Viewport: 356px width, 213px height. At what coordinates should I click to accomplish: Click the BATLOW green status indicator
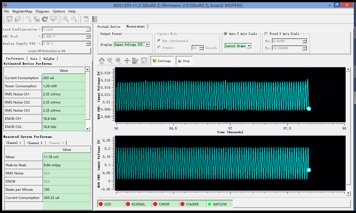pyautogui.click(x=210, y=204)
